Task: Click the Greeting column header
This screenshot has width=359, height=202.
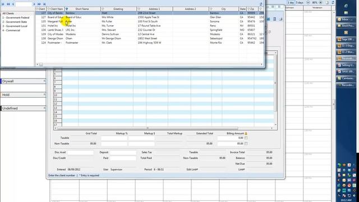Action: [x=118, y=9]
